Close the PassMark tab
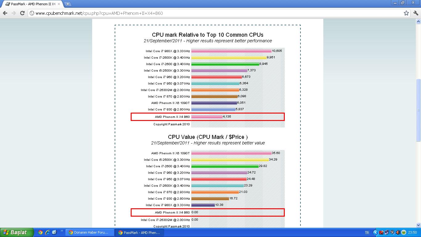Screen dimensions: 421x237 click(x=59, y=4)
